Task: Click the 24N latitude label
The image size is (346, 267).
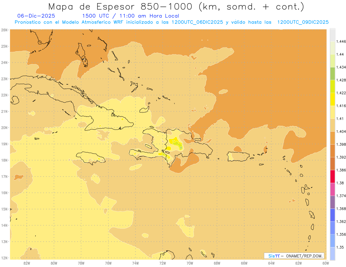Action: coord(4,63)
